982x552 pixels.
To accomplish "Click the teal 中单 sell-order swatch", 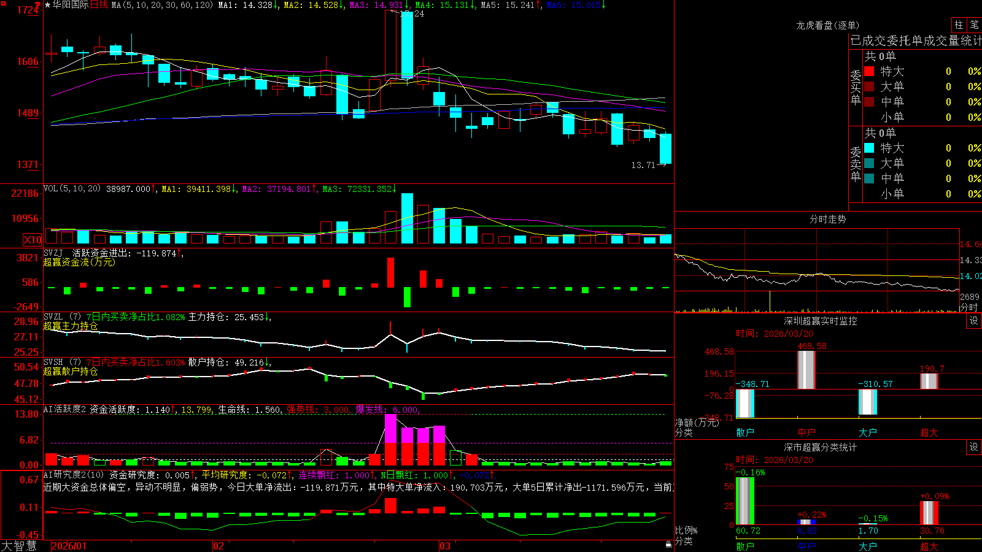I will (869, 178).
